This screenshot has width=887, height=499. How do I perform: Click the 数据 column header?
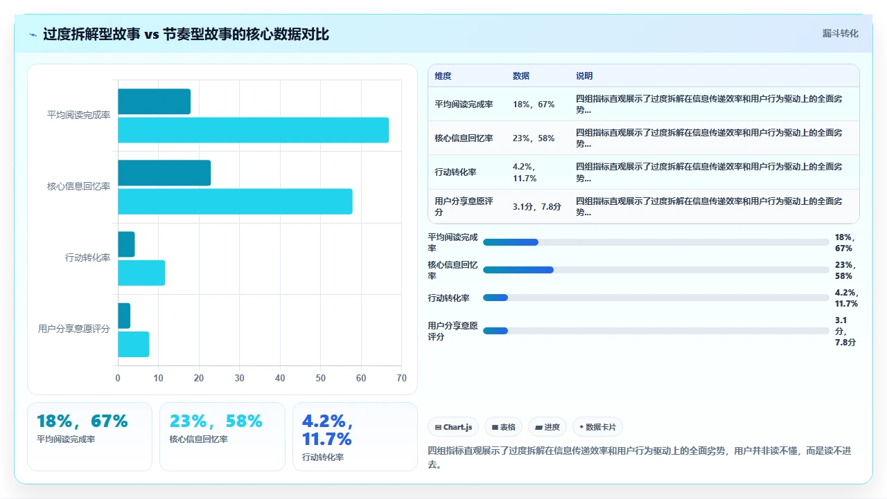[521, 76]
